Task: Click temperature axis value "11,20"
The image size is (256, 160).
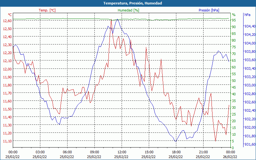Action: tap(7, 133)
